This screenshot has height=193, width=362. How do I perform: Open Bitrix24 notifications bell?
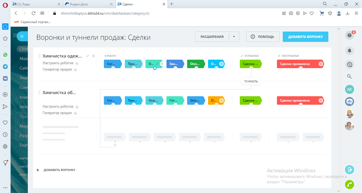coord(350,51)
